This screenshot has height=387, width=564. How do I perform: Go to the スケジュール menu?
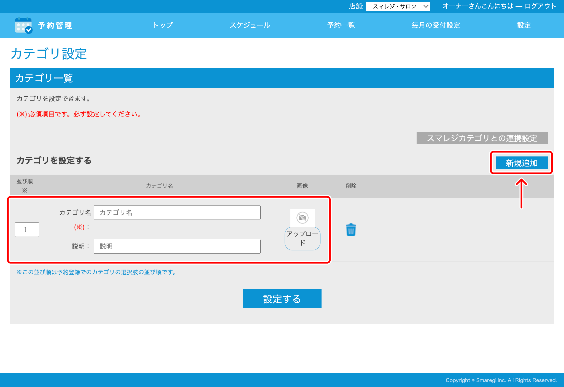click(x=250, y=25)
